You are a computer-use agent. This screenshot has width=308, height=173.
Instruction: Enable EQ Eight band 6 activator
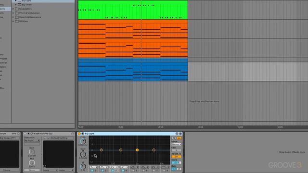pos(143,171)
